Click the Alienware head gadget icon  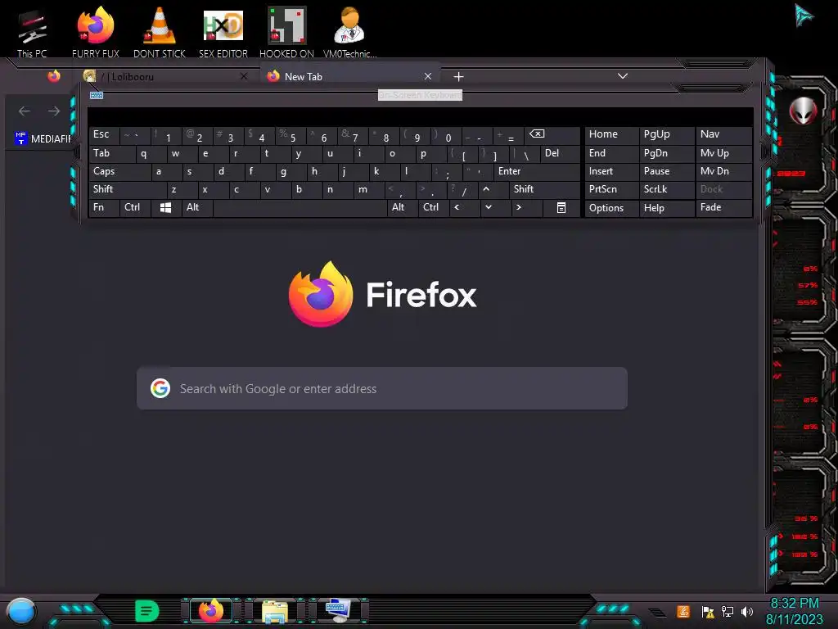coord(804,111)
